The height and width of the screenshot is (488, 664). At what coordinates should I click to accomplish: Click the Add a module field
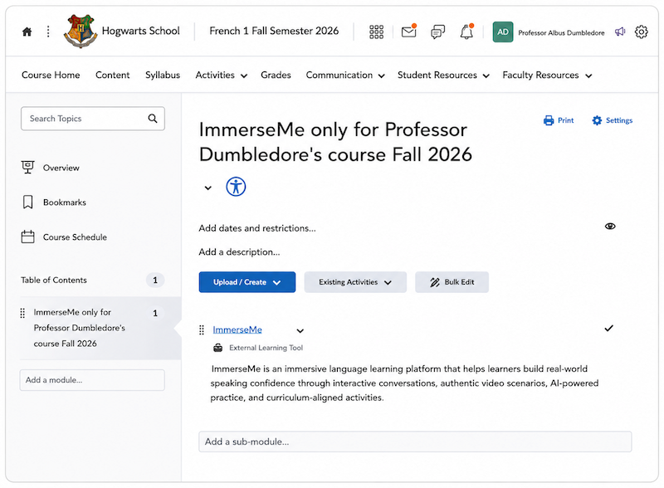(x=92, y=380)
